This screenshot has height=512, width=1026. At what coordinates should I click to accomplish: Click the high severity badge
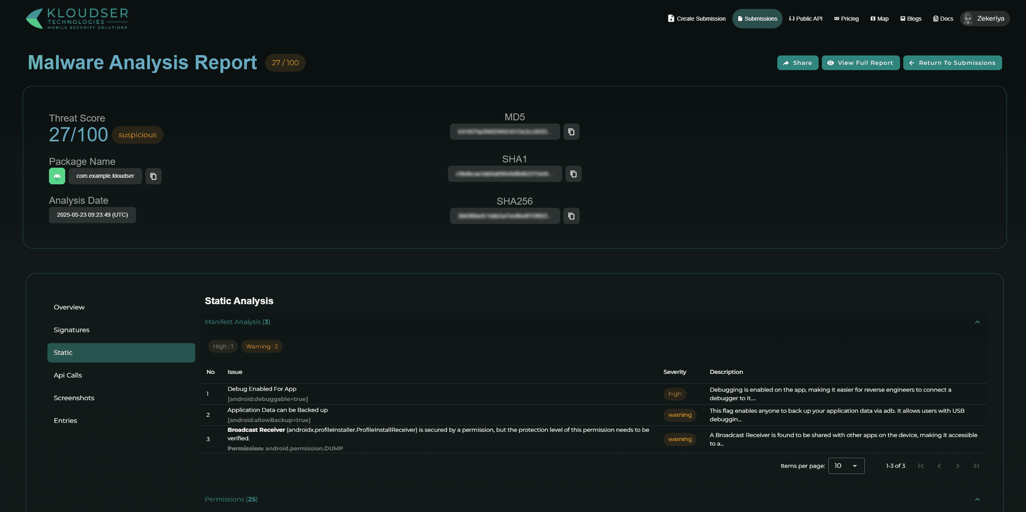click(x=675, y=394)
